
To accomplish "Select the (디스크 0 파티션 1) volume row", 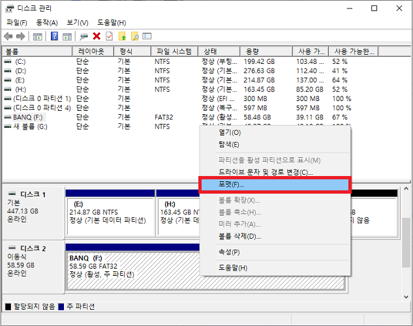I will (x=42, y=98).
